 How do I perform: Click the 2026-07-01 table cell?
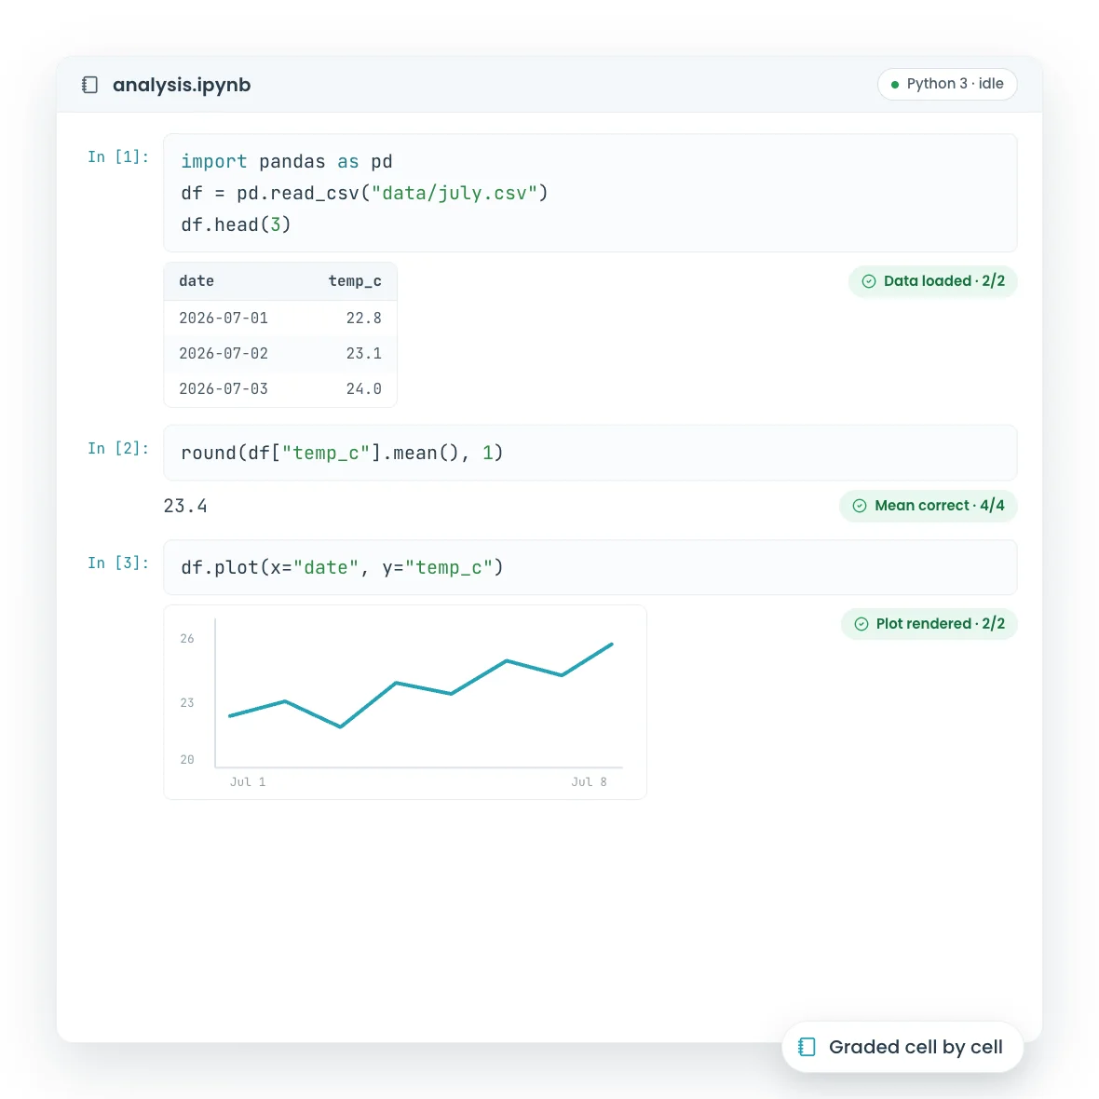point(223,319)
